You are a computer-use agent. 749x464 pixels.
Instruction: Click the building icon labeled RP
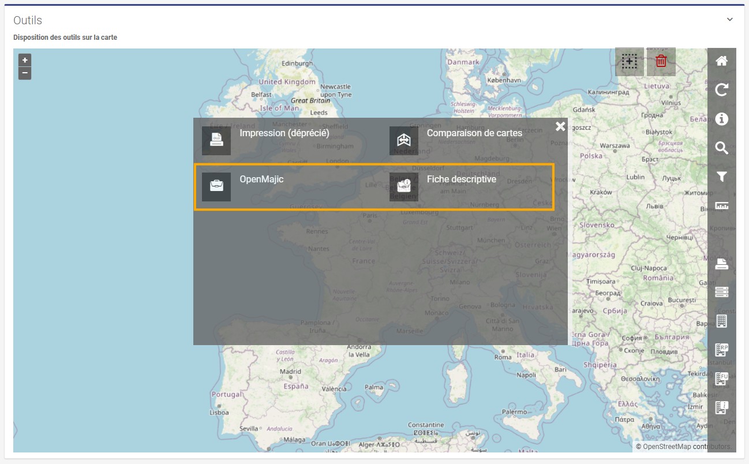coord(722,350)
